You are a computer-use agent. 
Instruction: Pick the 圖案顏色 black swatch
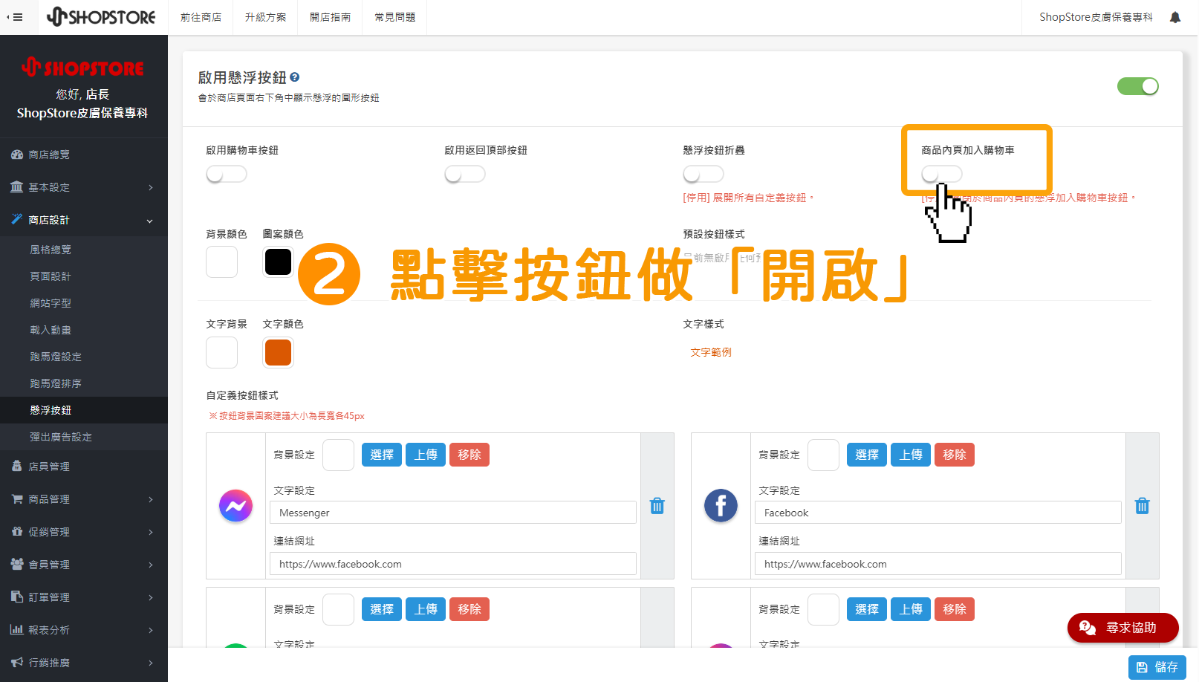(279, 262)
